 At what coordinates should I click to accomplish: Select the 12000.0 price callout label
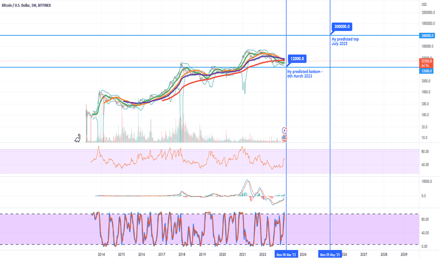click(297, 58)
